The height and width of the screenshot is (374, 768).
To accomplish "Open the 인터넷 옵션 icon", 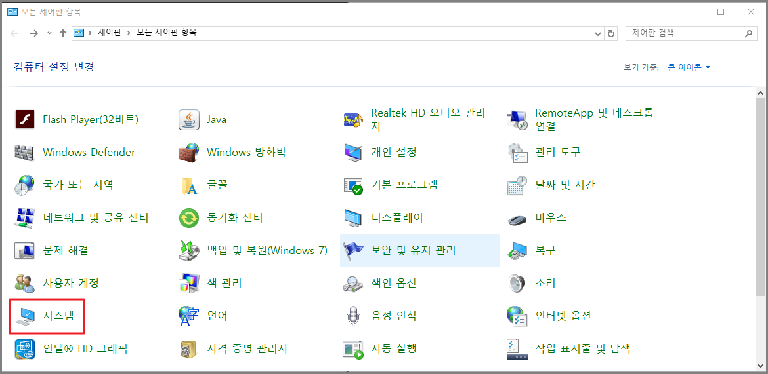I will [517, 316].
